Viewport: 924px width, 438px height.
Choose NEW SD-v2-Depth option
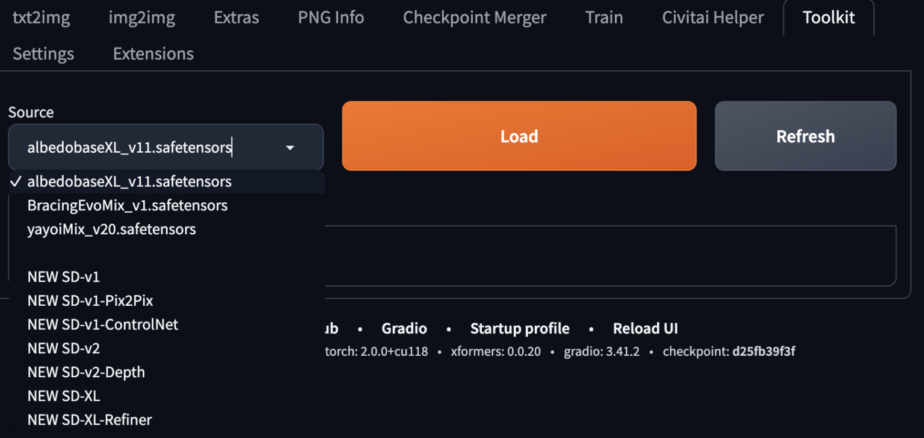[86, 372]
